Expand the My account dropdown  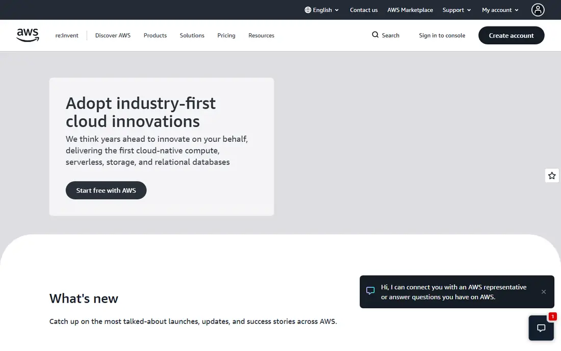(x=500, y=10)
